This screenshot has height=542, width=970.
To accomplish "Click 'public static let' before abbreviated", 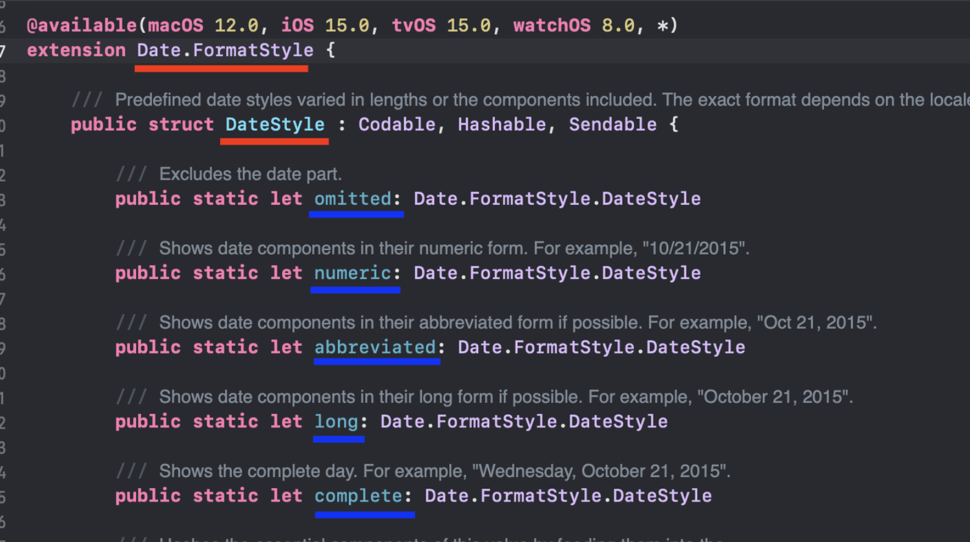I will [208, 347].
